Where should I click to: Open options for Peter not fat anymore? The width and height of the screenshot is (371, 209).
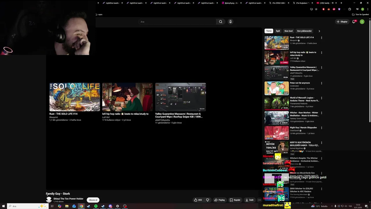pyautogui.click(x=321, y=83)
